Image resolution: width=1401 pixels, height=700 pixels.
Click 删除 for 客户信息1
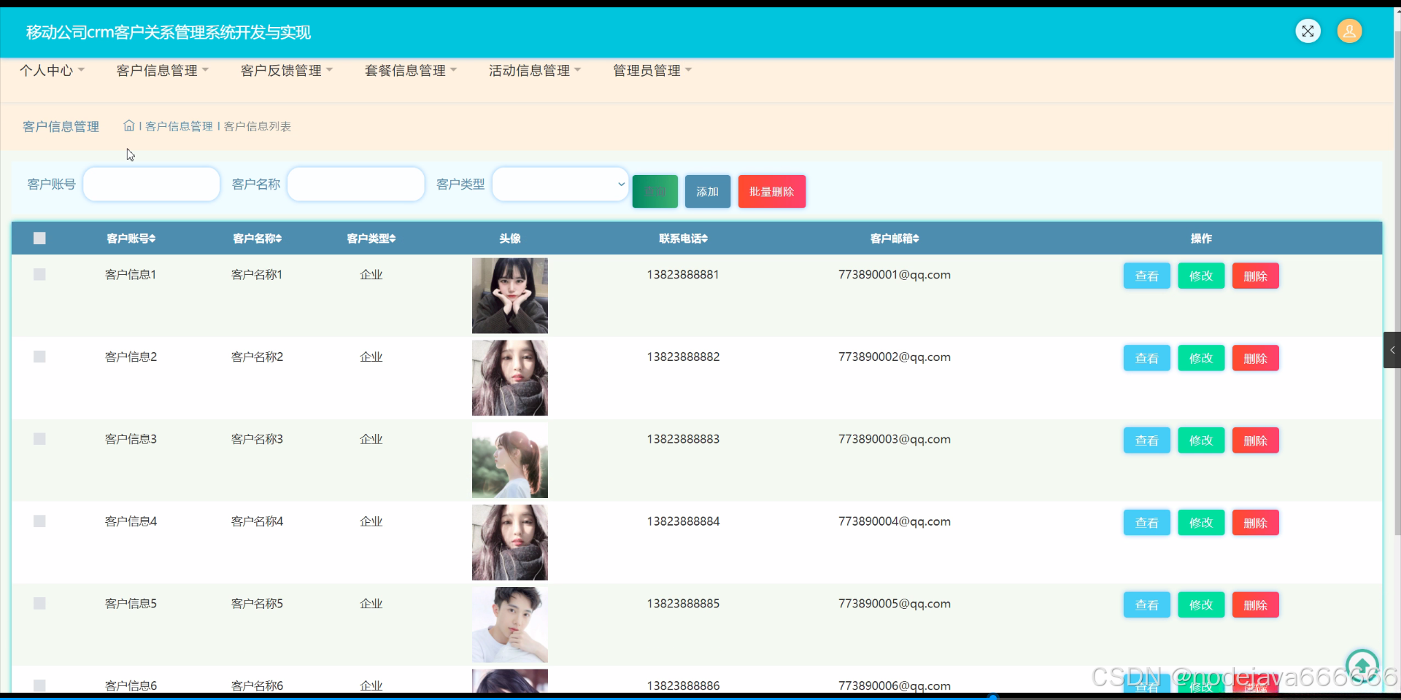pyautogui.click(x=1255, y=276)
